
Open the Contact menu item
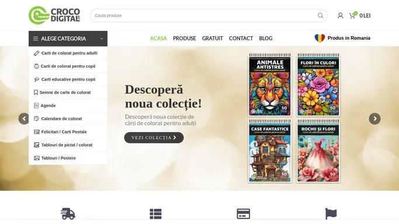(x=241, y=38)
